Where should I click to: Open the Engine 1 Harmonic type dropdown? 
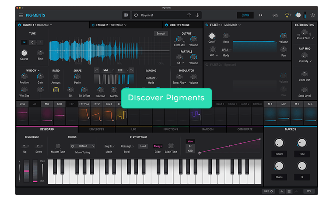pos(45,25)
